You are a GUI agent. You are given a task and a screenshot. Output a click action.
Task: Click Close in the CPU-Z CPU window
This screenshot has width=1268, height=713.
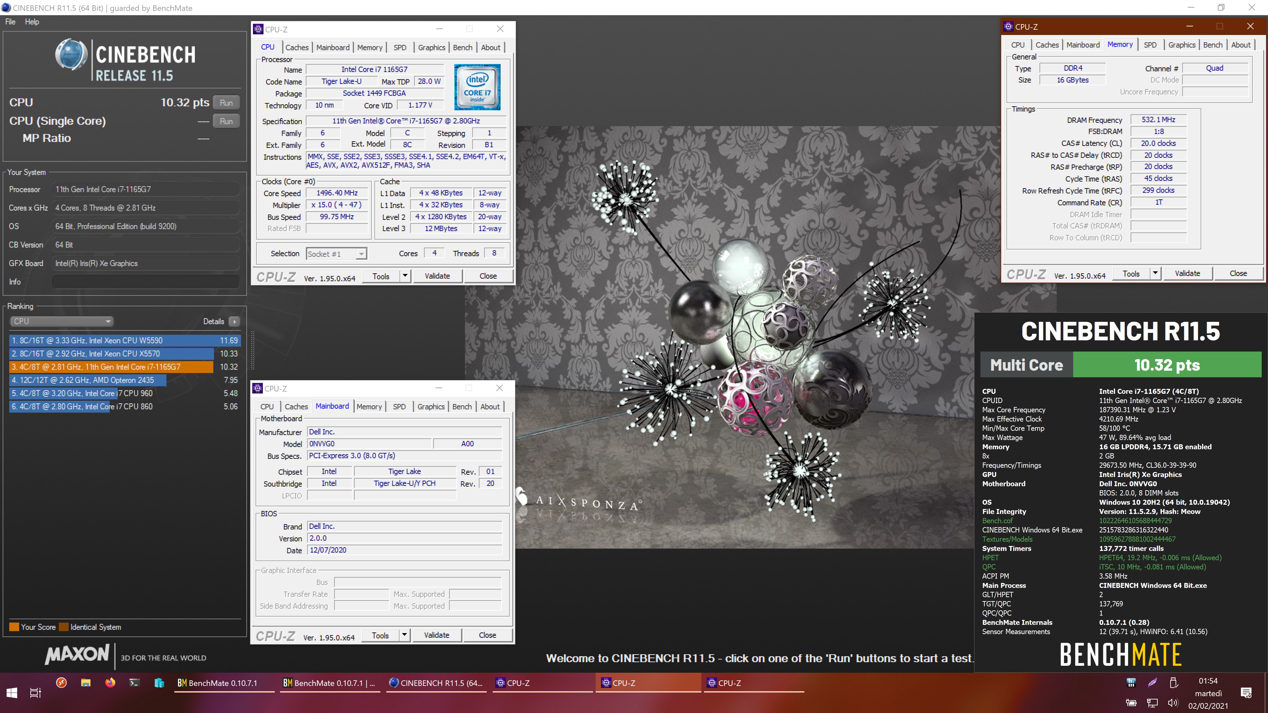tap(488, 276)
